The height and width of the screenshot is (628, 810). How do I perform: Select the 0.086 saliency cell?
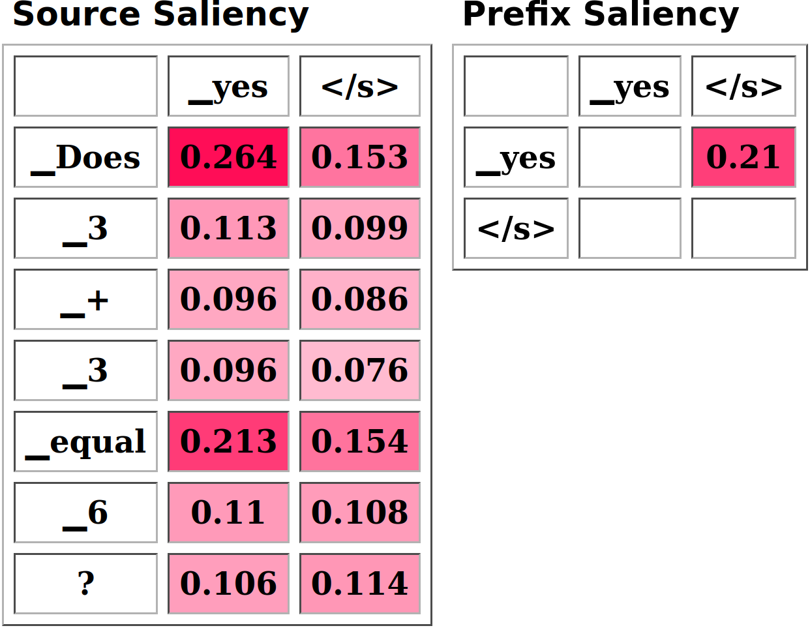tap(359, 299)
